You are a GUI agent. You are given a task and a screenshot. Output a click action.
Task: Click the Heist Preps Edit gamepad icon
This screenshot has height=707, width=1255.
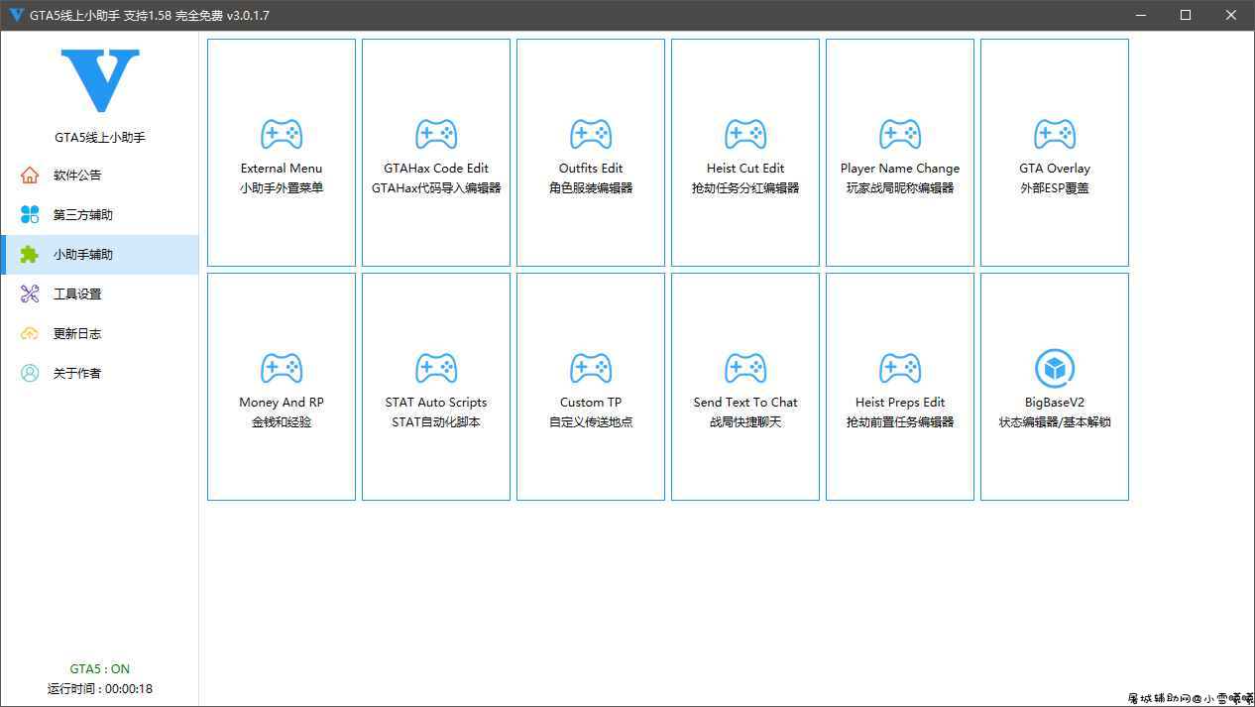[900, 368]
